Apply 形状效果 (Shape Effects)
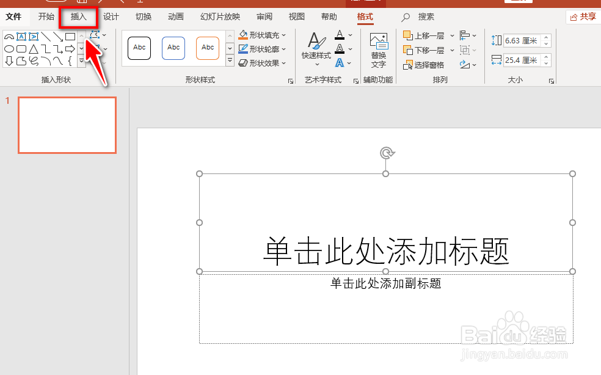Image resolution: width=601 pixels, height=375 pixels. coord(242,63)
